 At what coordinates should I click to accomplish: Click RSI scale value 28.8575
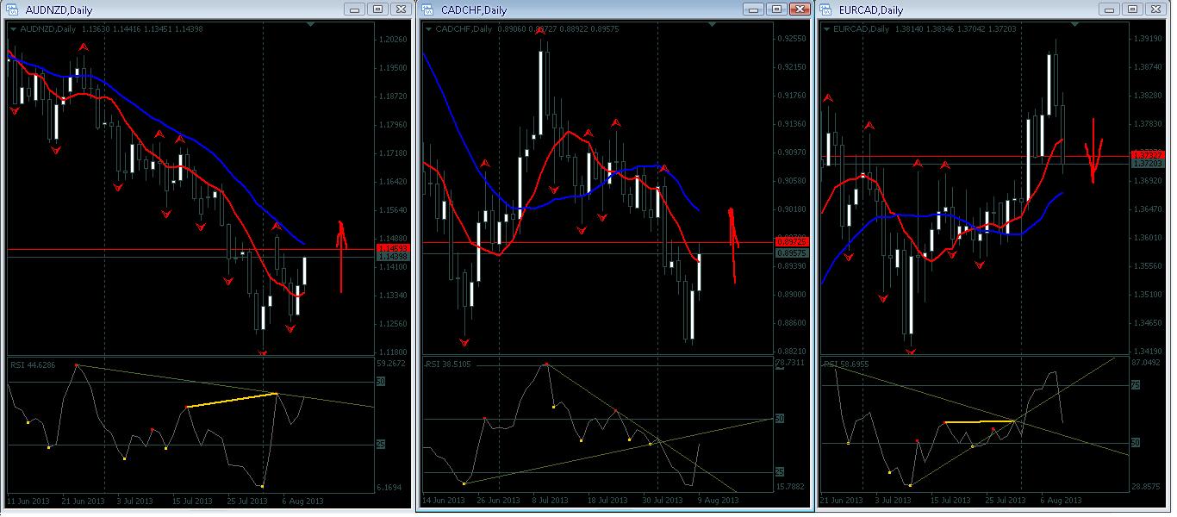(1146, 488)
